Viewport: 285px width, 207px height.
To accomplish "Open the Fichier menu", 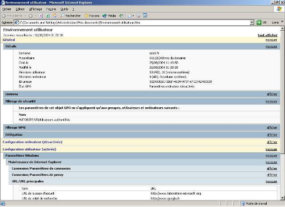I will click(7, 9).
